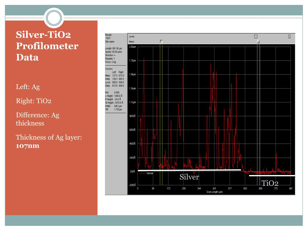Select the right Level cursor handle at far right
Image resolution: width=308 pixels, height=231 pixels.
289,36
